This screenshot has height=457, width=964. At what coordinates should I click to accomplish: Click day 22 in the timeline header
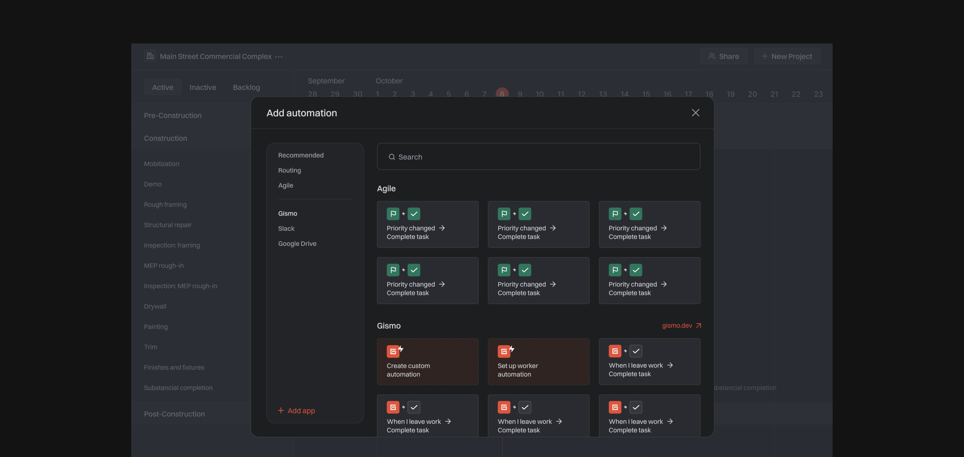click(796, 94)
